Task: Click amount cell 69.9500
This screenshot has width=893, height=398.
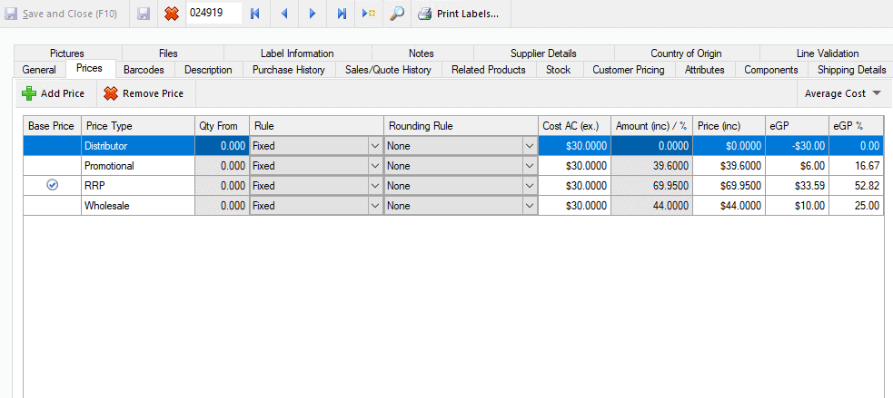Action: (652, 186)
